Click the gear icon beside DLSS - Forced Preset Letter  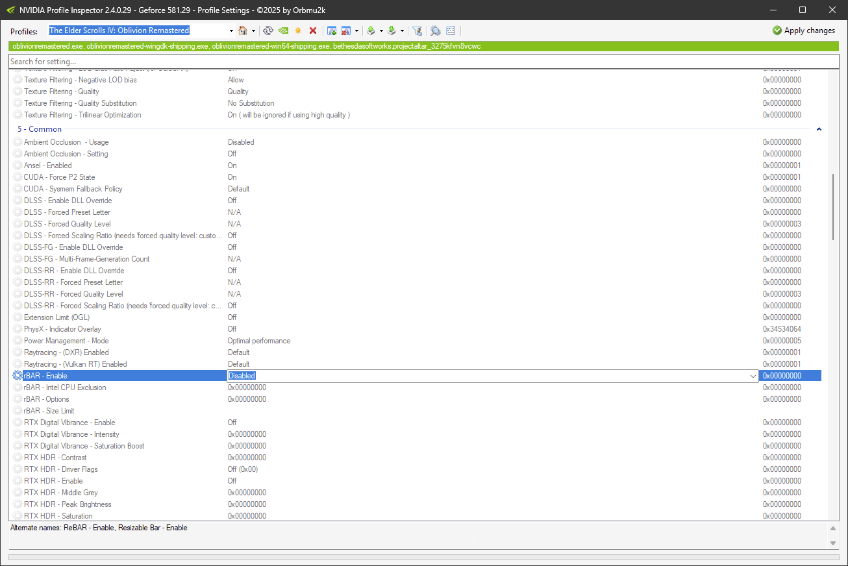[18, 212]
